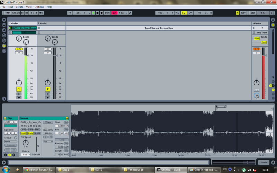Toggle the clip Fade switch
The width and height of the screenshot is (277, 173).
pyautogui.click(x=30, y=133)
